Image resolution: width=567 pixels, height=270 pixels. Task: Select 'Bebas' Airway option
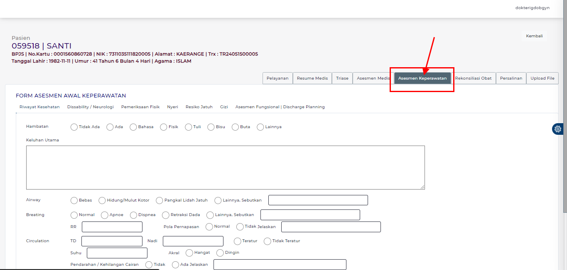[74, 201]
